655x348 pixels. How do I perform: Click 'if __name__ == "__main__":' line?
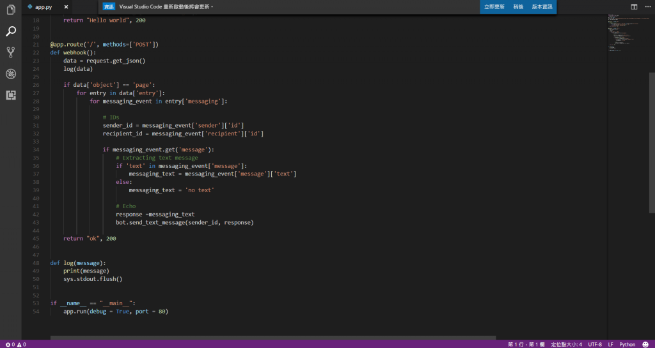pos(93,303)
